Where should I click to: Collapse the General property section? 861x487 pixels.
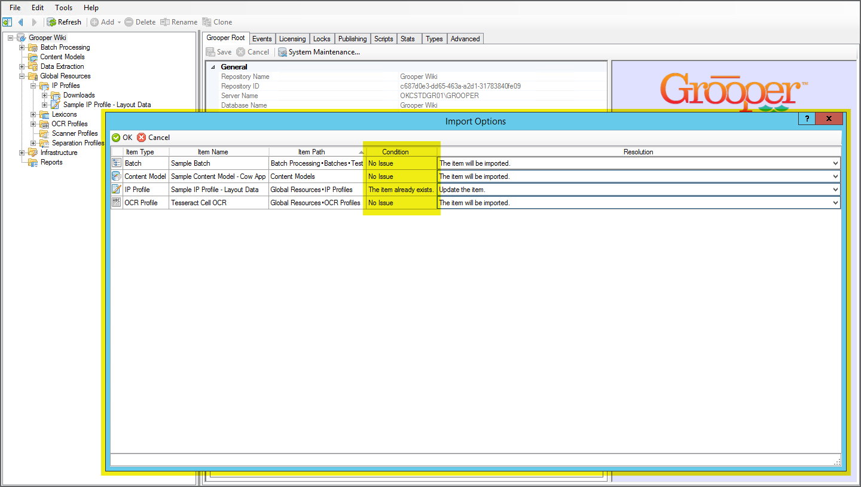tap(212, 67)
